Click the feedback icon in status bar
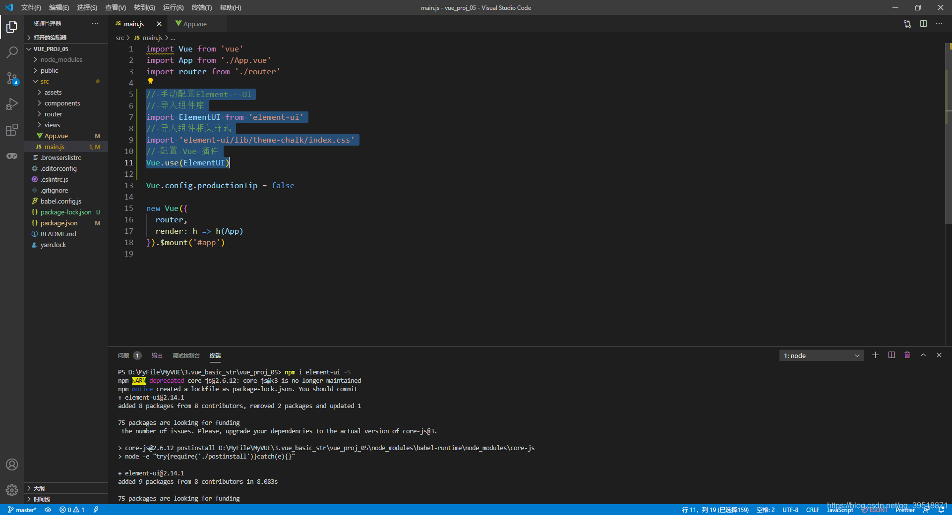 click(926, 510)
